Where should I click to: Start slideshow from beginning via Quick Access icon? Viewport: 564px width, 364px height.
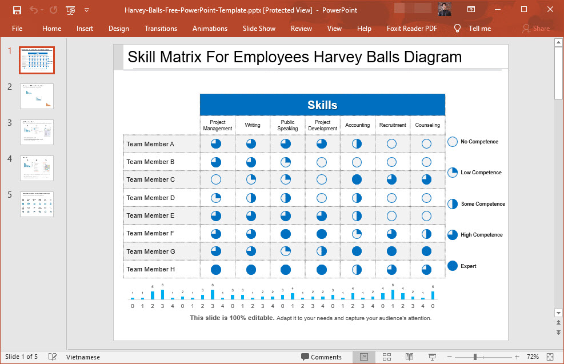click(70, 10)
